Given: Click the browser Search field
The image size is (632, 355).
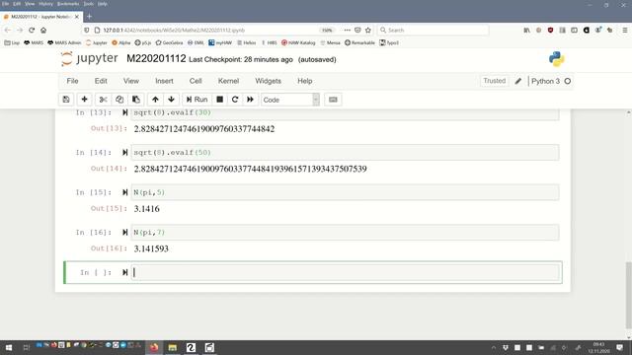Looking at the screenshot, I should pyautogui.click(x=434, y=31).
